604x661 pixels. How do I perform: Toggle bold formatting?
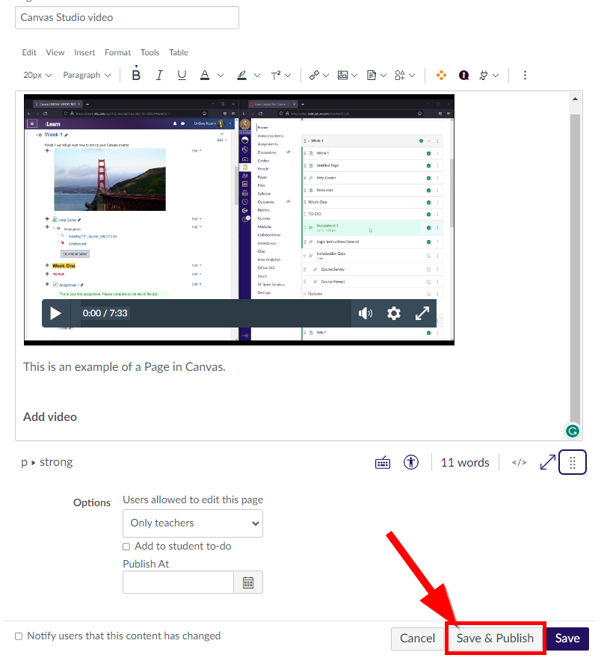coord(136,75)
